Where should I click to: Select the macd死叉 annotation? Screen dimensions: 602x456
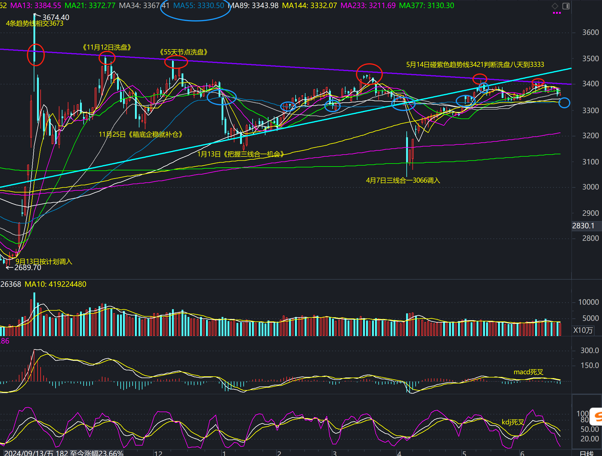click(529, 372)
